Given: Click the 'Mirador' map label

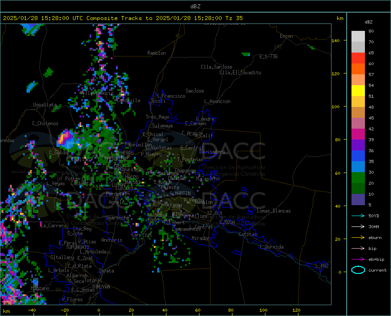Looking at the screenshot, I should coord(201,238).
